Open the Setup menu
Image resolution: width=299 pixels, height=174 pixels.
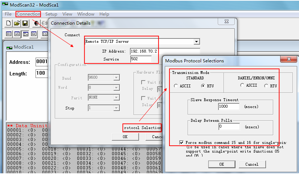(51, 14)
